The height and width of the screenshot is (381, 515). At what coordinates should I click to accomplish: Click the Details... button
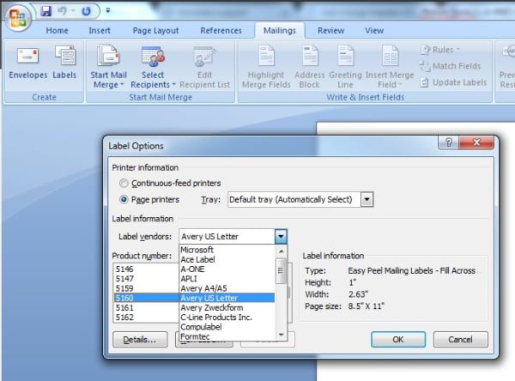coord(139,339)
